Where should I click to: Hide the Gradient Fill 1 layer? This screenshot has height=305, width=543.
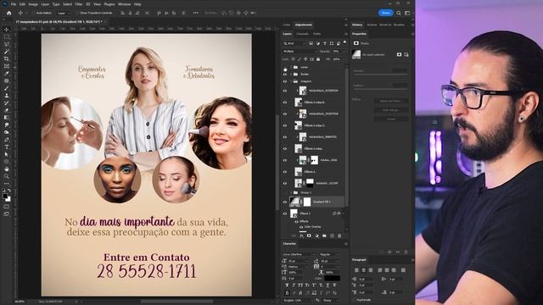(x=285, y=202)
